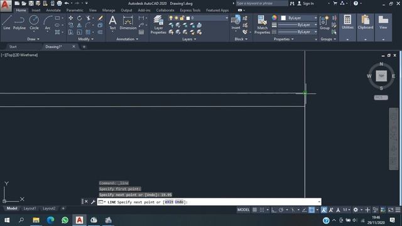Click the Undo option in command line
Image resolution: width=402 pixels, height=226 pixels.
[x=179, y=202]
